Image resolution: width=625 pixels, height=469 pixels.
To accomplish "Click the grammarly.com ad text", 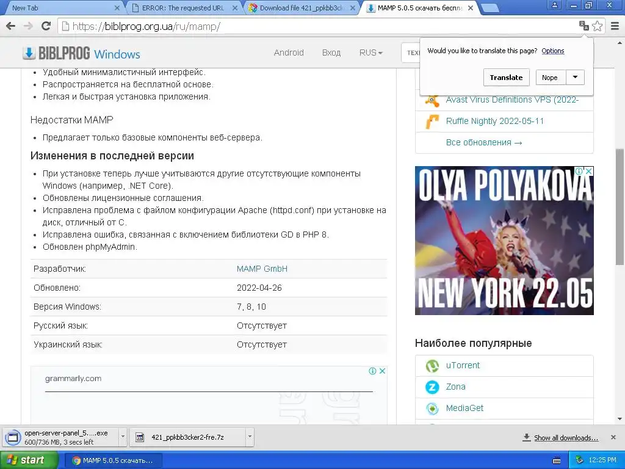I will 73,379.
